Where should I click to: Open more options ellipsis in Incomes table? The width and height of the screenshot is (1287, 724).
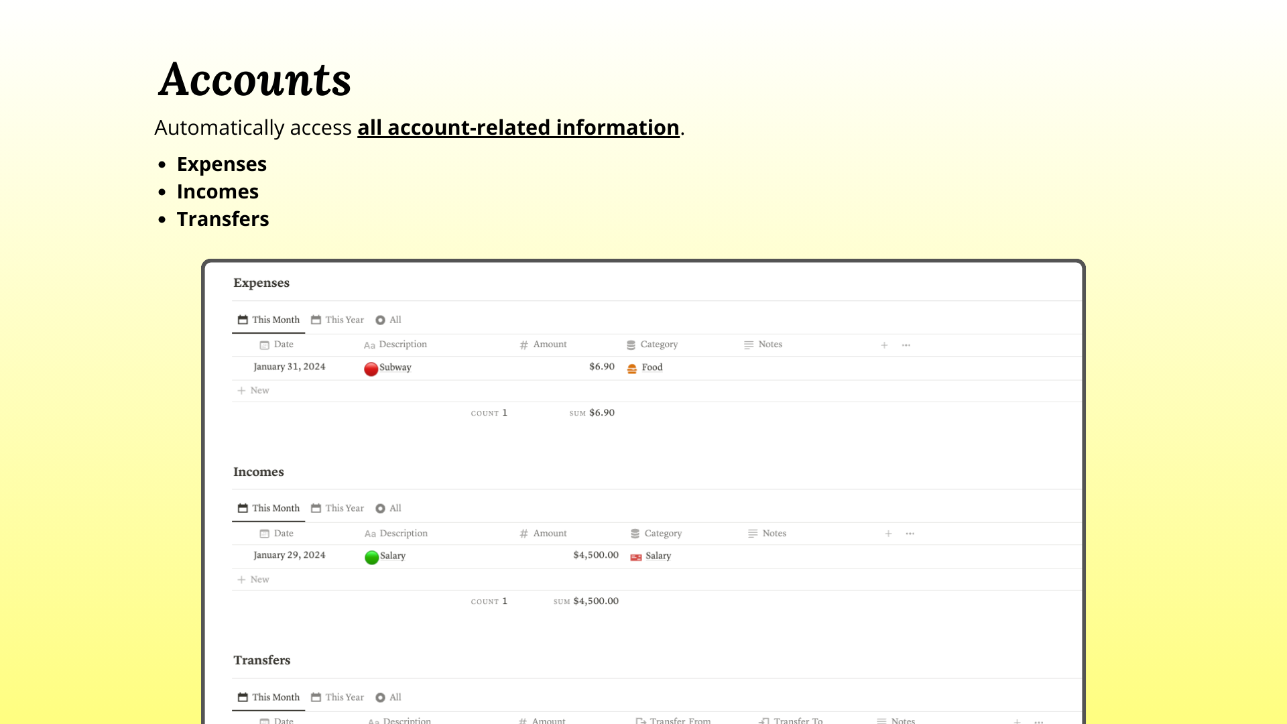[910, 534]
